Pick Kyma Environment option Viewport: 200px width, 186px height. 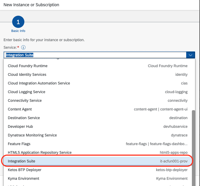pyautogui.click(x=98, y=178)
